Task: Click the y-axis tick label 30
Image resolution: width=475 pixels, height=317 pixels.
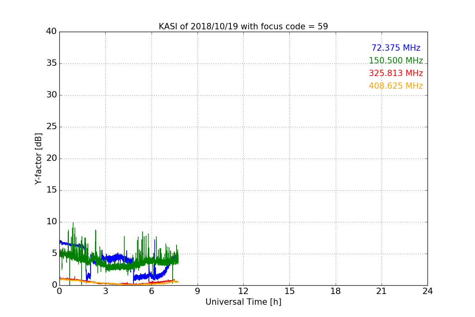Action: click(x=51, y=95)
